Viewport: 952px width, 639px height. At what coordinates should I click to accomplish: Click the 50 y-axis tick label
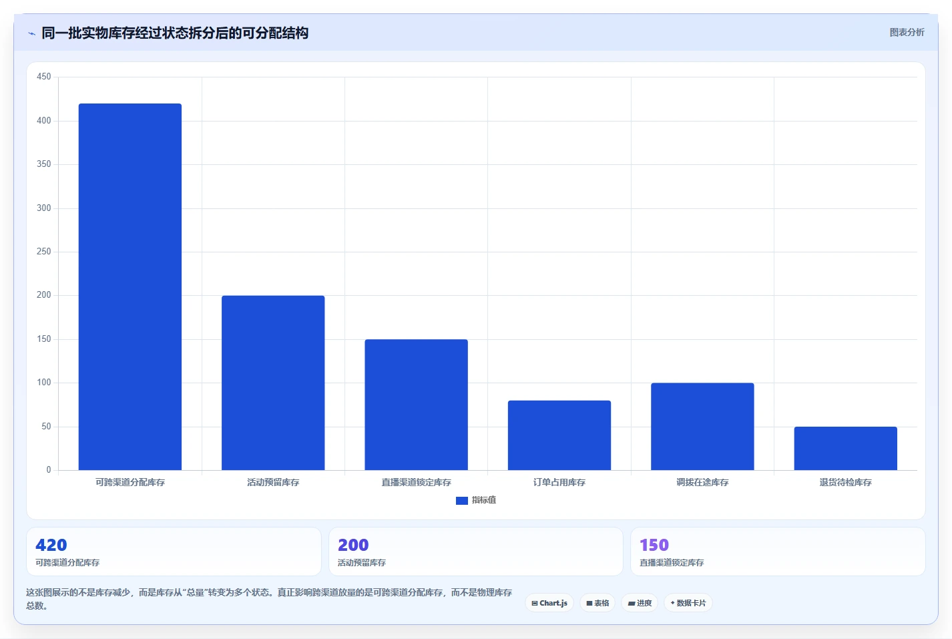46,427
